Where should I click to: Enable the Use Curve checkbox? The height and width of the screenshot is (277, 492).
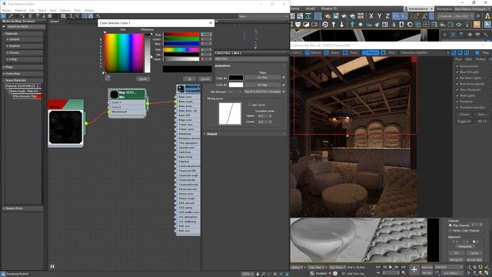(249, 105)
